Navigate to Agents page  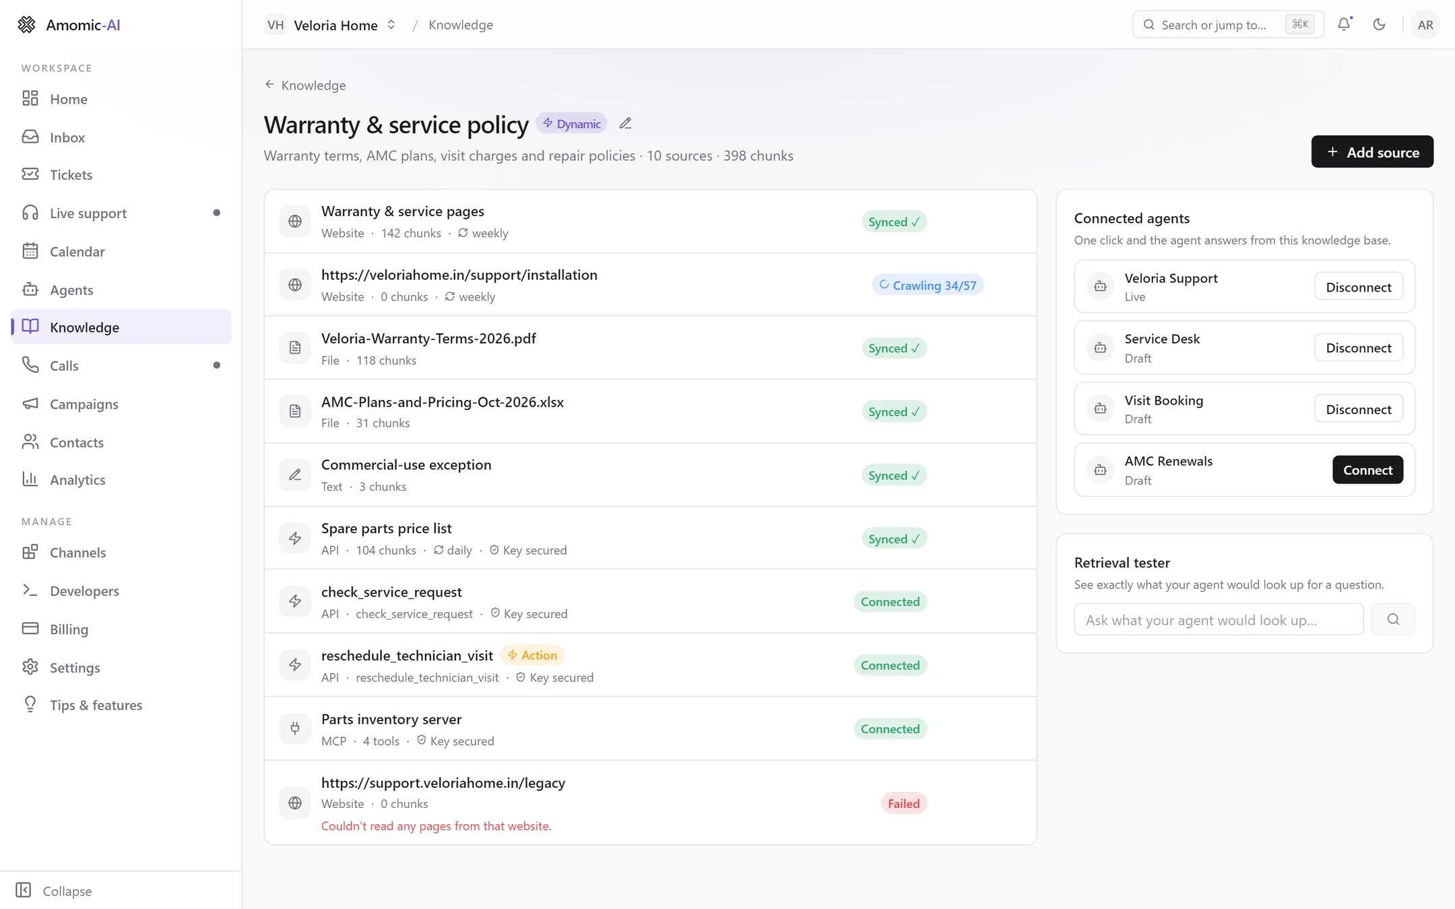121,290
